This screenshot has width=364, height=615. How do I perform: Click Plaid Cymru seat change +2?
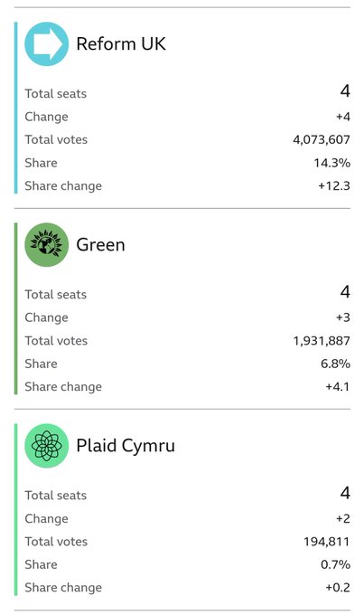click(343, 518)
